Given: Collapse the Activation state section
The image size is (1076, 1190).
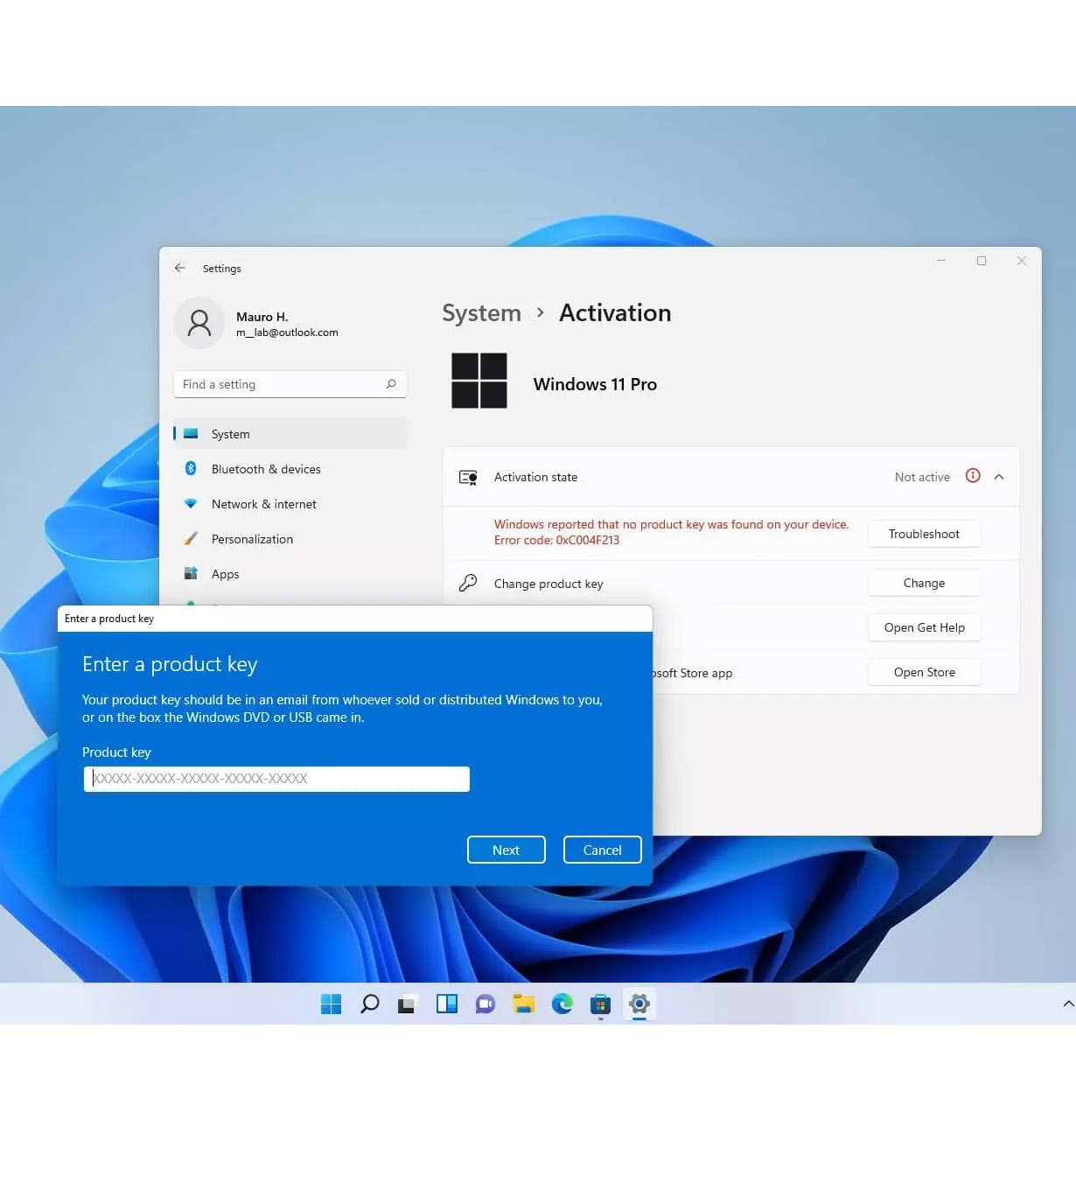Looking at the screenshot, I should 999,477.
